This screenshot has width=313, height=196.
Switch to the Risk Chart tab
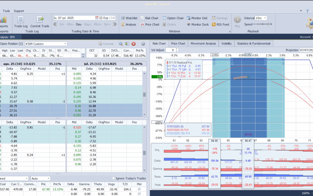[159, 43]
